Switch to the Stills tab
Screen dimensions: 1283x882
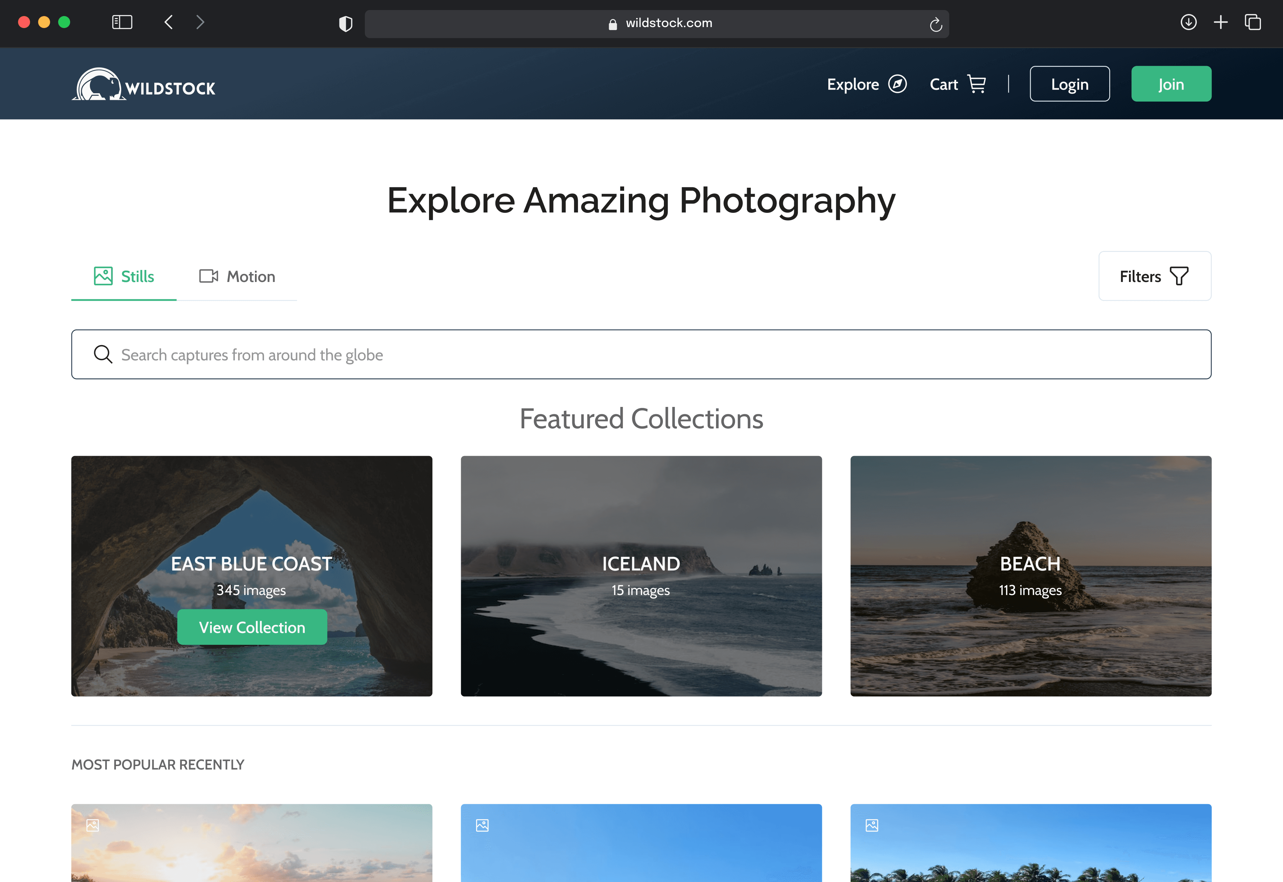[124, 276]
